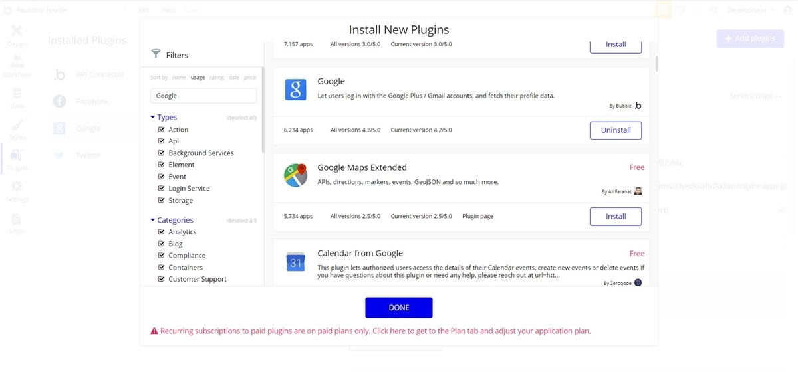Viewport: 798px width, 372px height.
Task: Open the Design tab icon in sidebar
Action: [17, 32]
